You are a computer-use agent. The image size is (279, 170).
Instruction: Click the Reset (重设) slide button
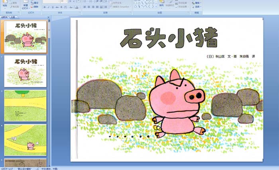tap(35, 3)
